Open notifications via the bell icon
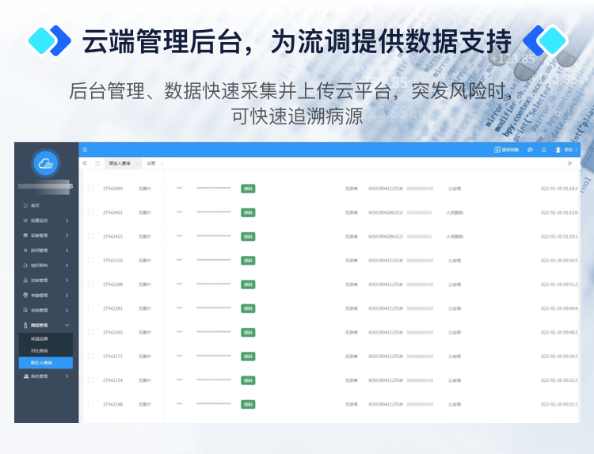The width and height of the screenshot is (594, 454). tap(544, 150)
